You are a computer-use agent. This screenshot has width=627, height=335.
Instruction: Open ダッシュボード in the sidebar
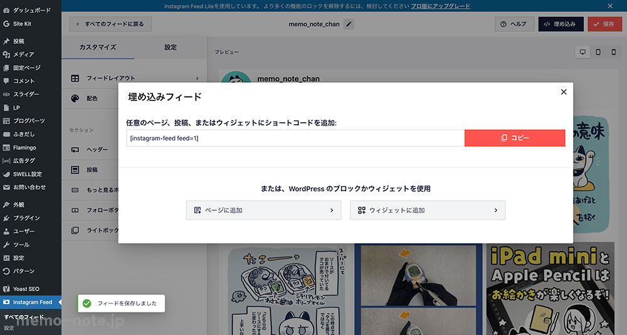(x=31, y=10)
